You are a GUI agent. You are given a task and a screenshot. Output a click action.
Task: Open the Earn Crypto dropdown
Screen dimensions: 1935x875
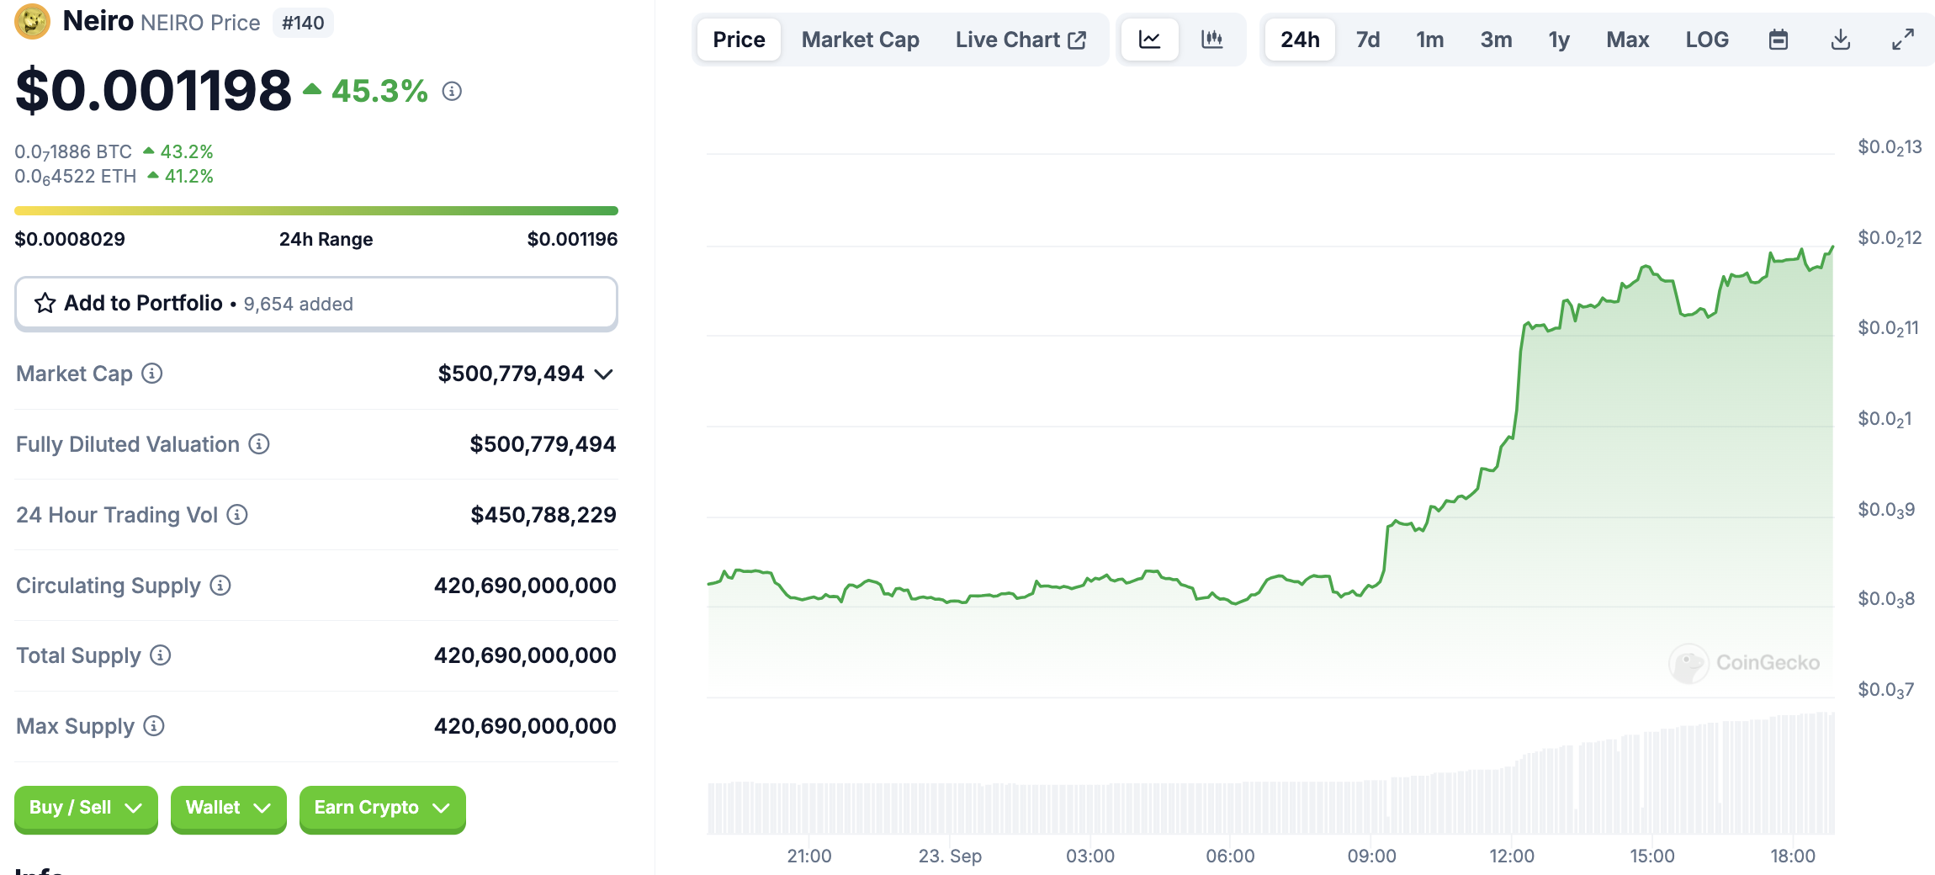[x=382, y=808]
